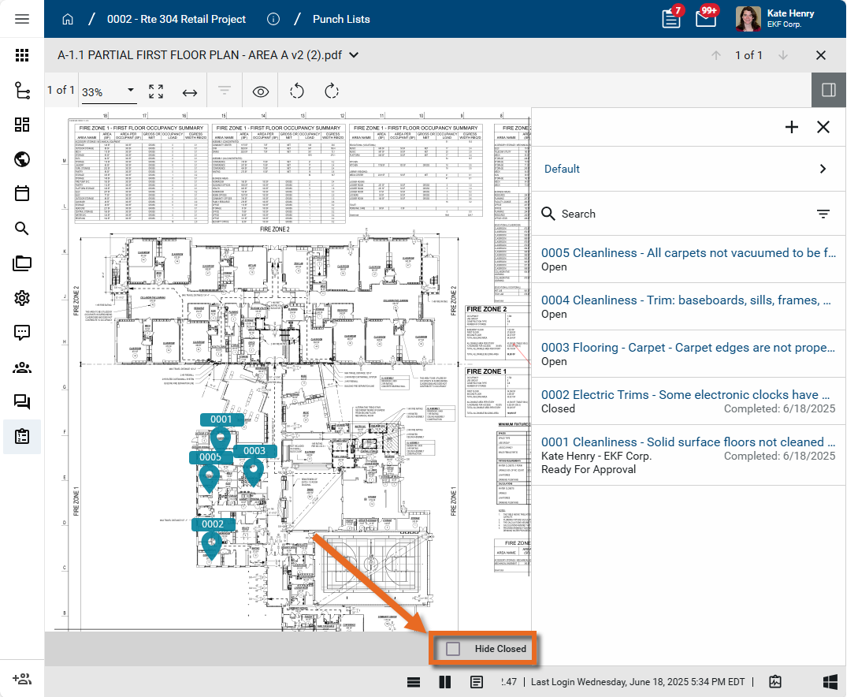858x697 pixels.
Task: Open item 0005 Cleanliness carpets
Action: click(688, 253)
